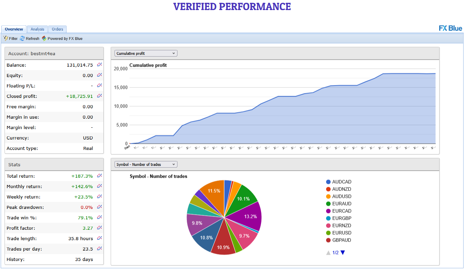This screenshot has width=466, height=270.
Task: Select trade length value 35.8 hours
Action: tap(81, 238)
